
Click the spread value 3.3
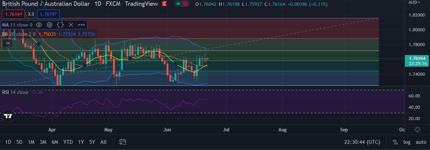pyautogui.click(x=30, y=14)
